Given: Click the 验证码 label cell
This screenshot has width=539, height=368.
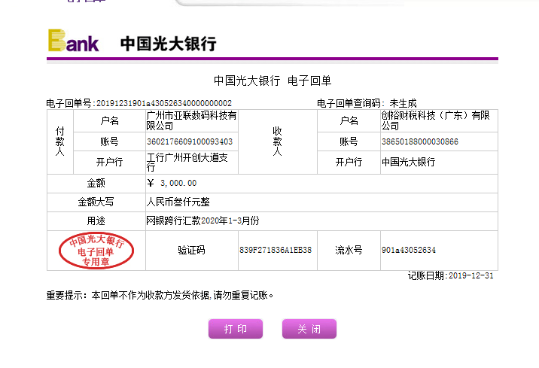Looking at the screenshot, I should (x=191, y=250).
